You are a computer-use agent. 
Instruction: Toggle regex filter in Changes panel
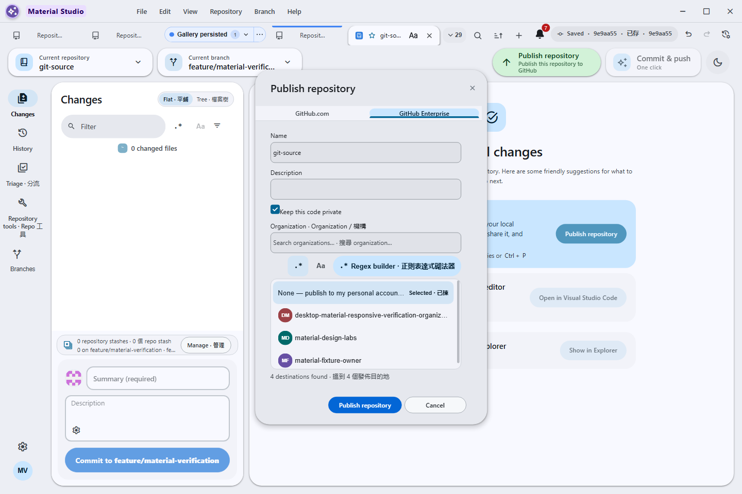pyautogui.click(x=178, y=126)
